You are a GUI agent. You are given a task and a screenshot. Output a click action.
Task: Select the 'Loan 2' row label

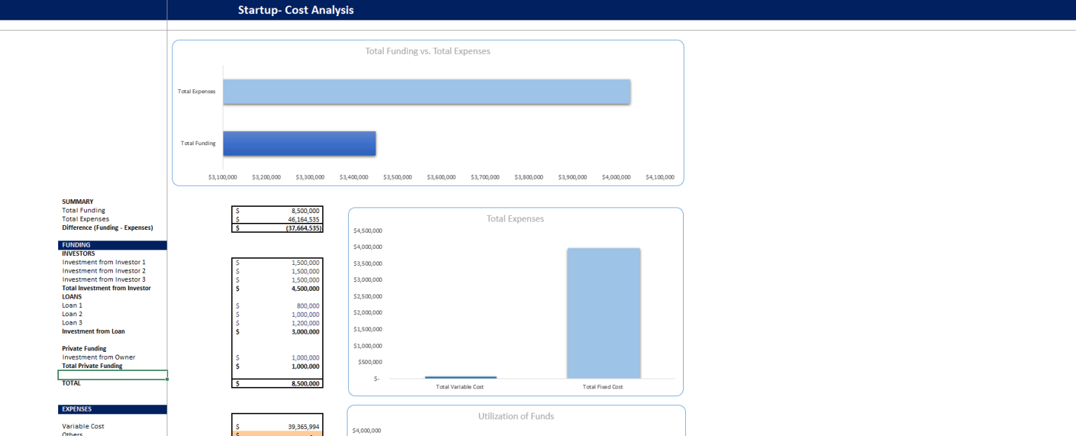[x=71, y=313]
